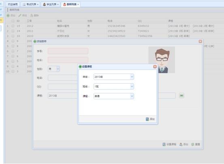Screen dimensions: 224x164
Task: Close the 教师列表 tab
Action: [78, 4]
